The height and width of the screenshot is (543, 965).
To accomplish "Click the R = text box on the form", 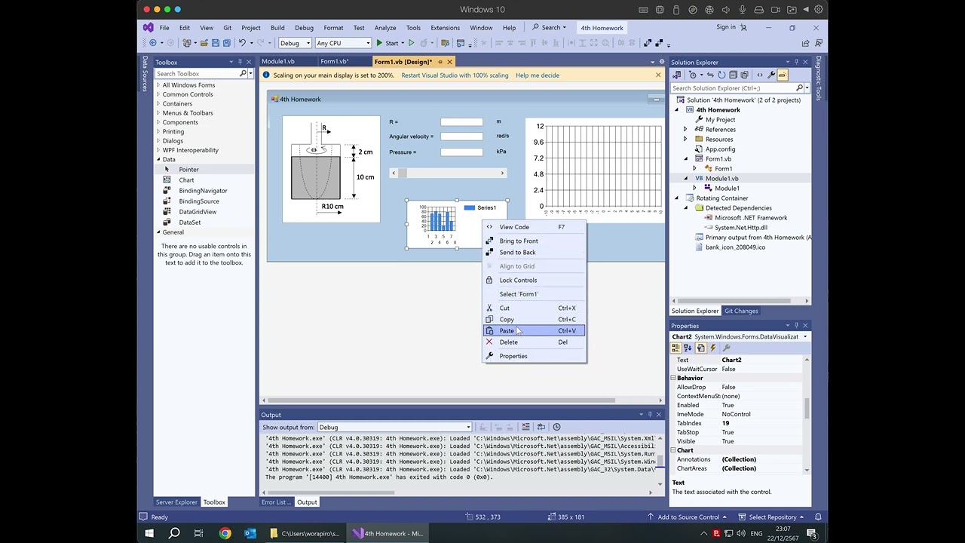I will 461,121.
